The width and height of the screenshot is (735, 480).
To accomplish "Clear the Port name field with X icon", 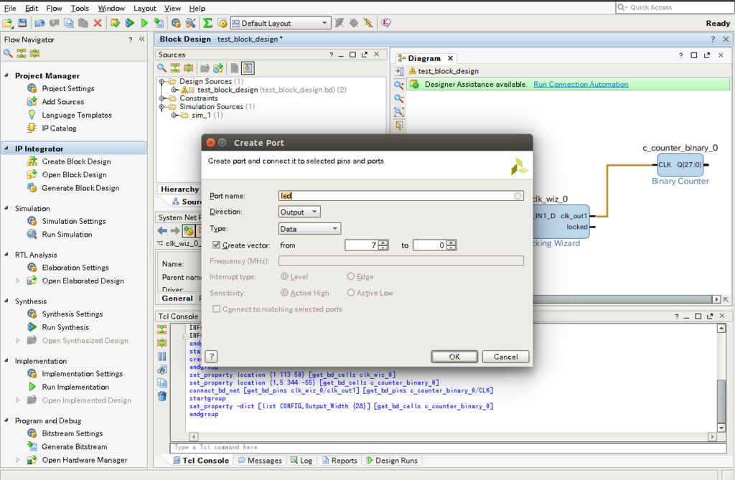I will click(518, 196).
